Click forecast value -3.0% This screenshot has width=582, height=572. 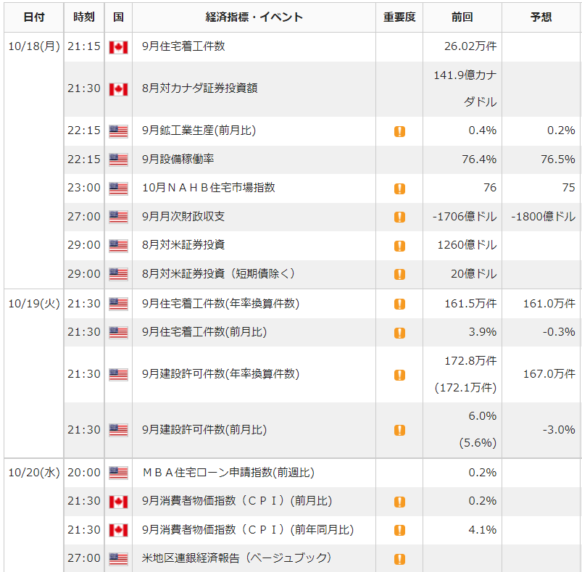[559, 430]
